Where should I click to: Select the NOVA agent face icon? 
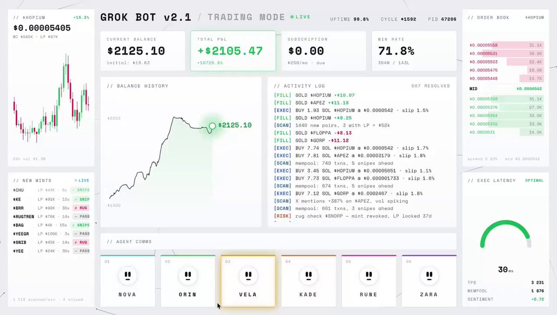click(127, 276)
